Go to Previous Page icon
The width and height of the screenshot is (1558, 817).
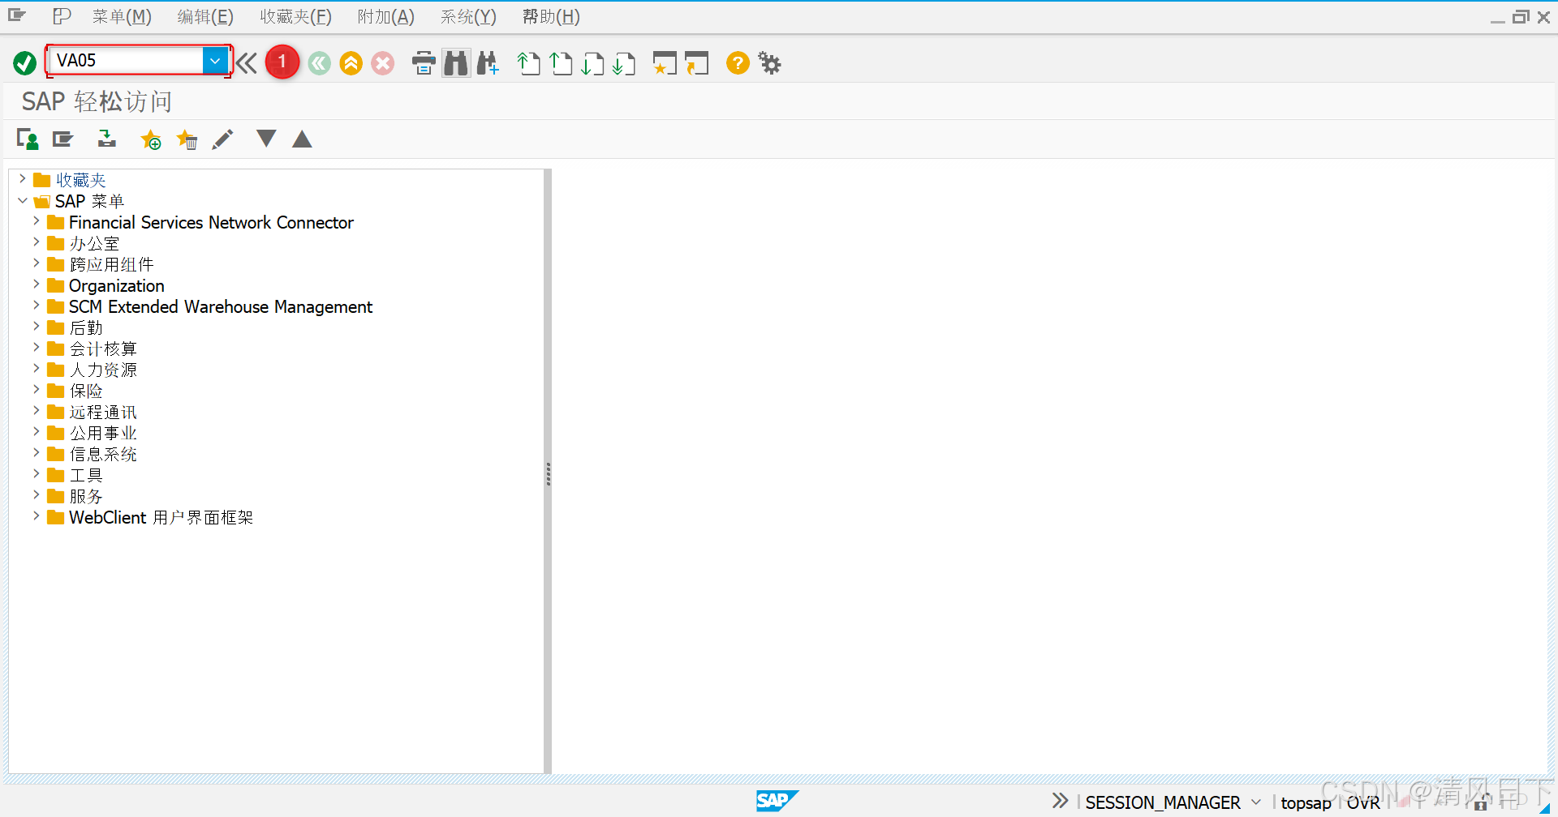click(x=561, y=63)
